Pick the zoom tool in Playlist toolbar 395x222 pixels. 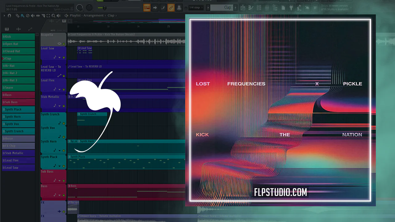(x=53, y=15)
